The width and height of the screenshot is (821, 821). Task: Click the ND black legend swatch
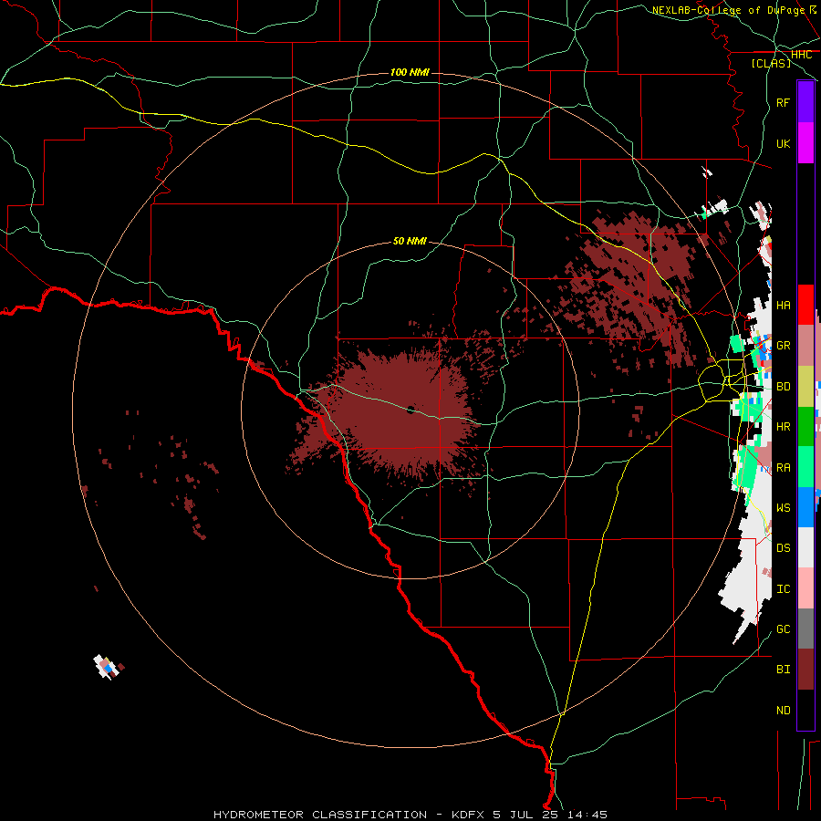click(x=805, y=710)
